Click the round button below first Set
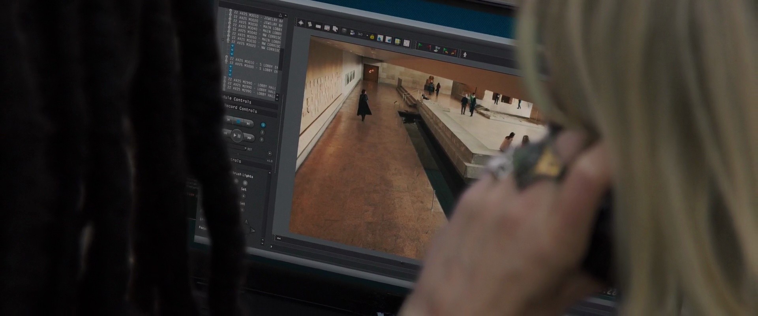The image size is (758, 316). pyautogui.click(x=243, y=196)
